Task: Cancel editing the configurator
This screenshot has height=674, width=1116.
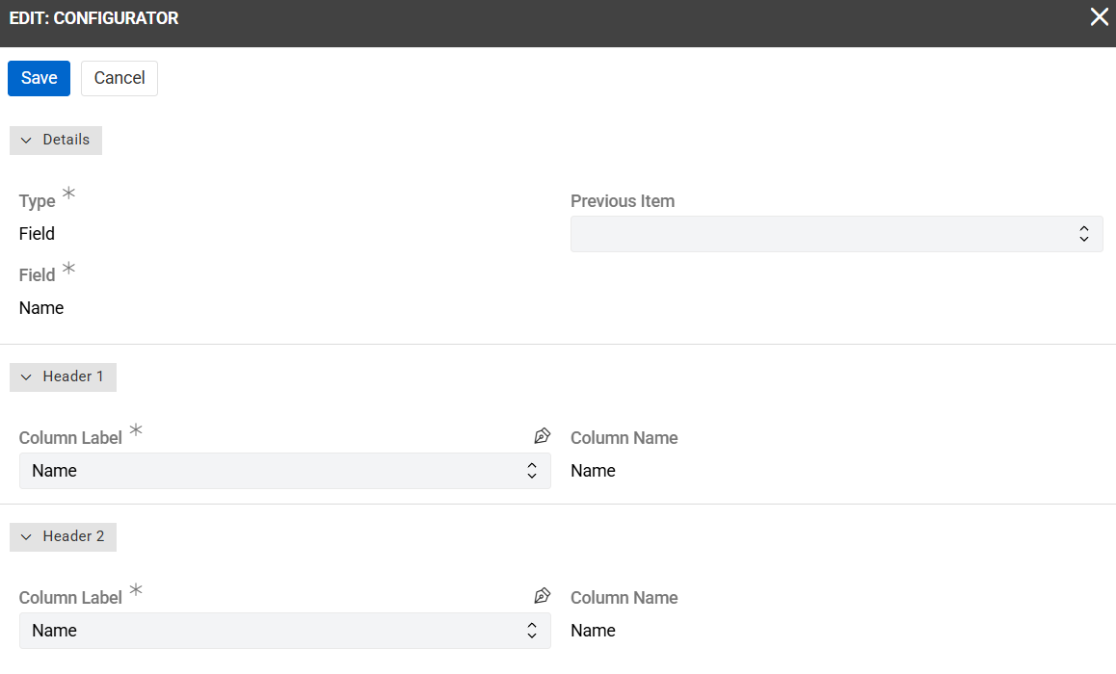Action: click(120, 78)
